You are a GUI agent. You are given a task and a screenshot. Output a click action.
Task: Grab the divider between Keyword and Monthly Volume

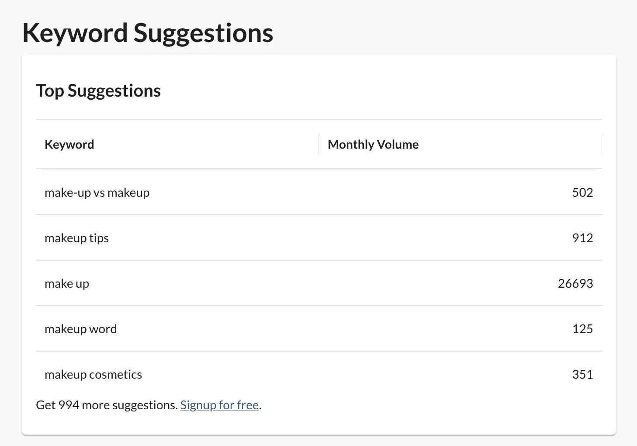319,144
